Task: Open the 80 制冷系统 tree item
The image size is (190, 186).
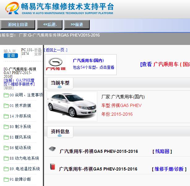Action: [x=20, y=126]
